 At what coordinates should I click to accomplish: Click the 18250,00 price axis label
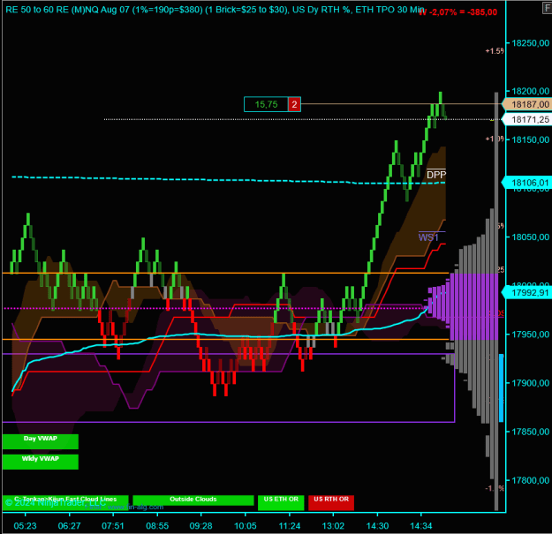(530, 43)
